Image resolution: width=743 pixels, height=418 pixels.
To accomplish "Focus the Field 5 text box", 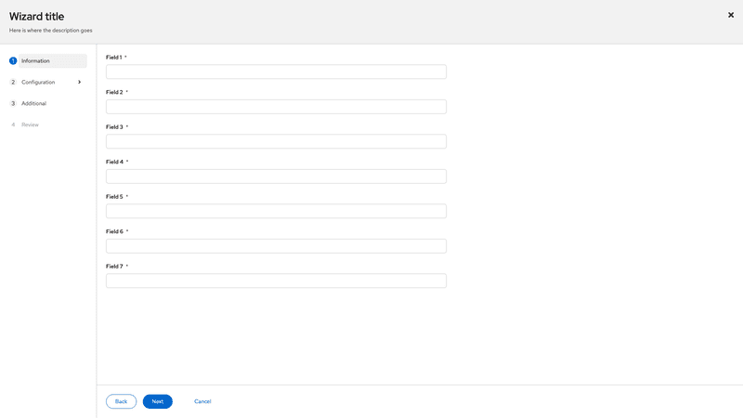I will [276, 211].
